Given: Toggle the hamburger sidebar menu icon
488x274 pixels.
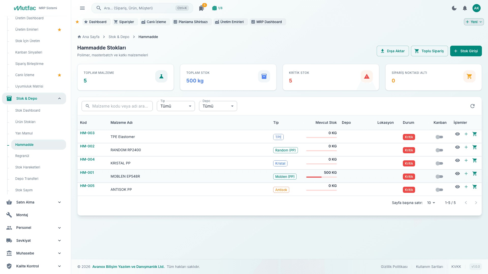Looking at the screenshot, I should coord(82,8).
